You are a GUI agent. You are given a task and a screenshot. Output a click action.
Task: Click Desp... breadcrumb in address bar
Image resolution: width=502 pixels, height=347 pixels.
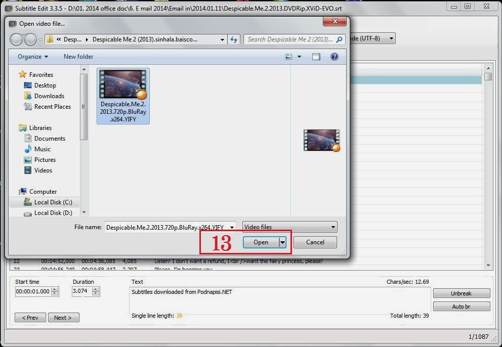click(x=72, y=39)
